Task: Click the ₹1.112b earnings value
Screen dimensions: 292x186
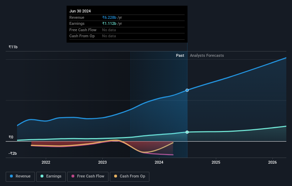Action: point(109,23)
